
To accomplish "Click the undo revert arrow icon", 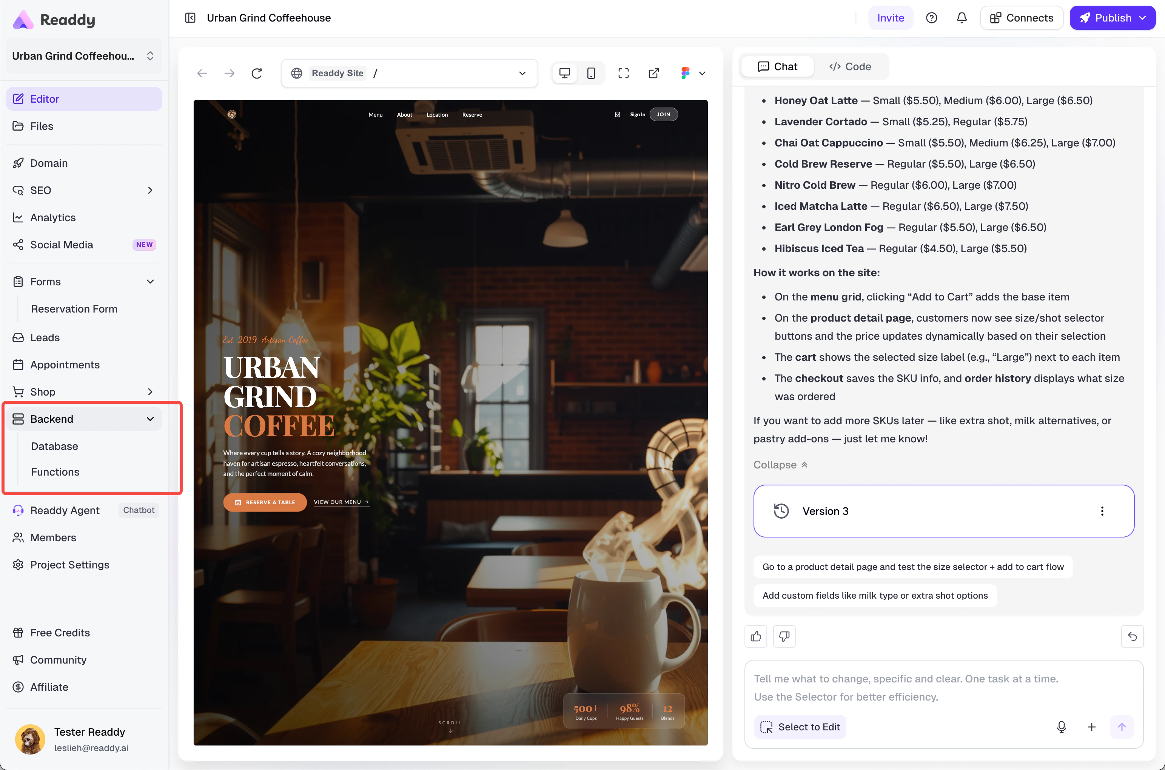I will [x=1132, y=636].
